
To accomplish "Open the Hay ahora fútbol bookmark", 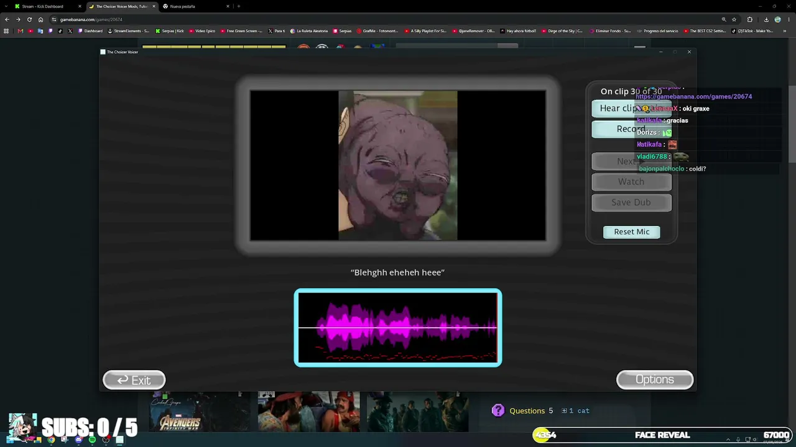I will [x=518, y=31].
